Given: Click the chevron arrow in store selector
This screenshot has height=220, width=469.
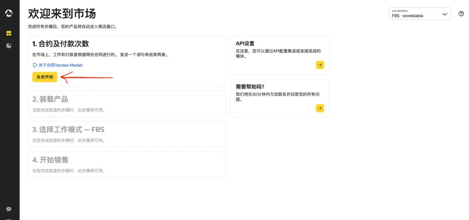Looking at the screenshot, I should 444,14.
